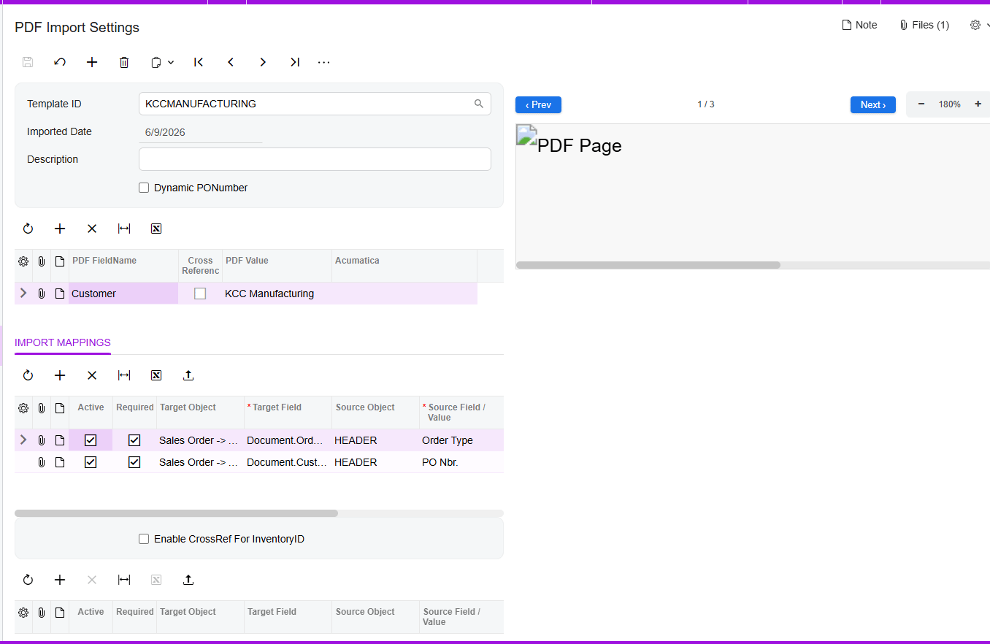Open the more actions ellipsis menu

324,62
